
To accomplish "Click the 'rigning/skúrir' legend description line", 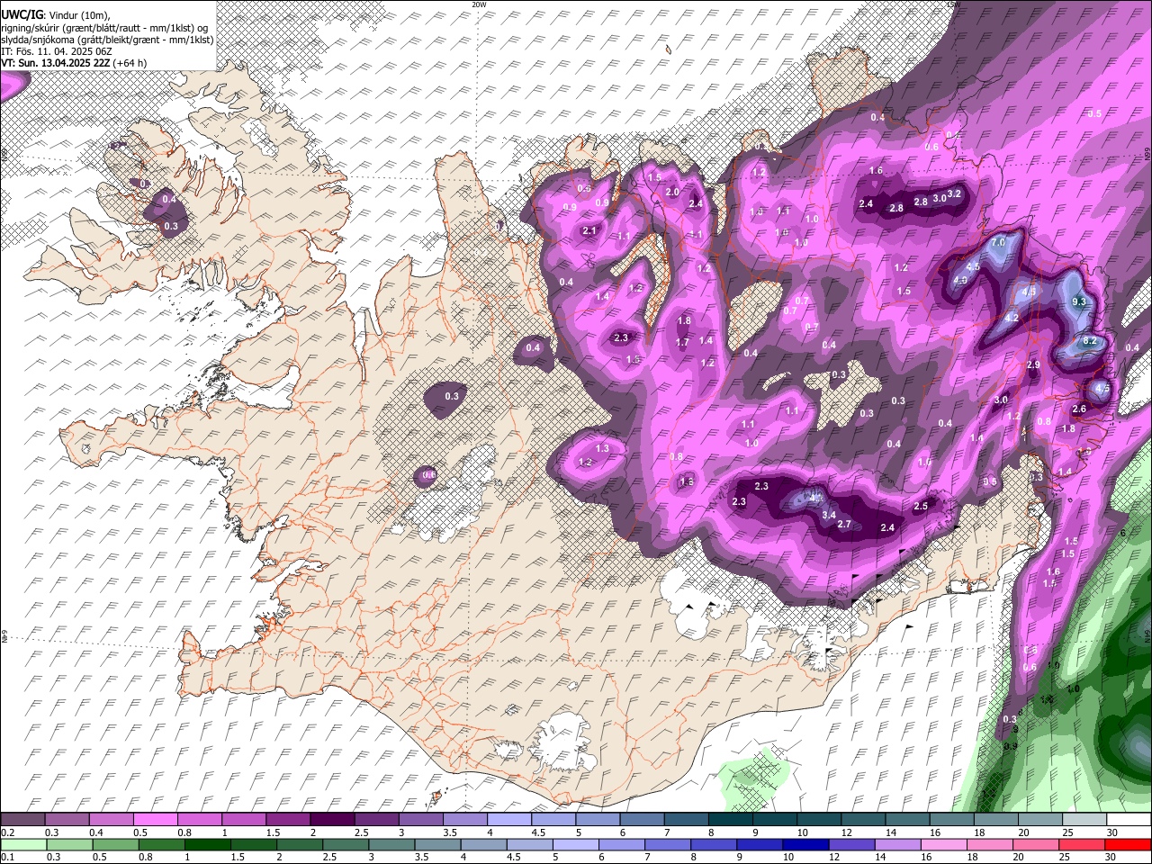I will [x=105, y=27].
